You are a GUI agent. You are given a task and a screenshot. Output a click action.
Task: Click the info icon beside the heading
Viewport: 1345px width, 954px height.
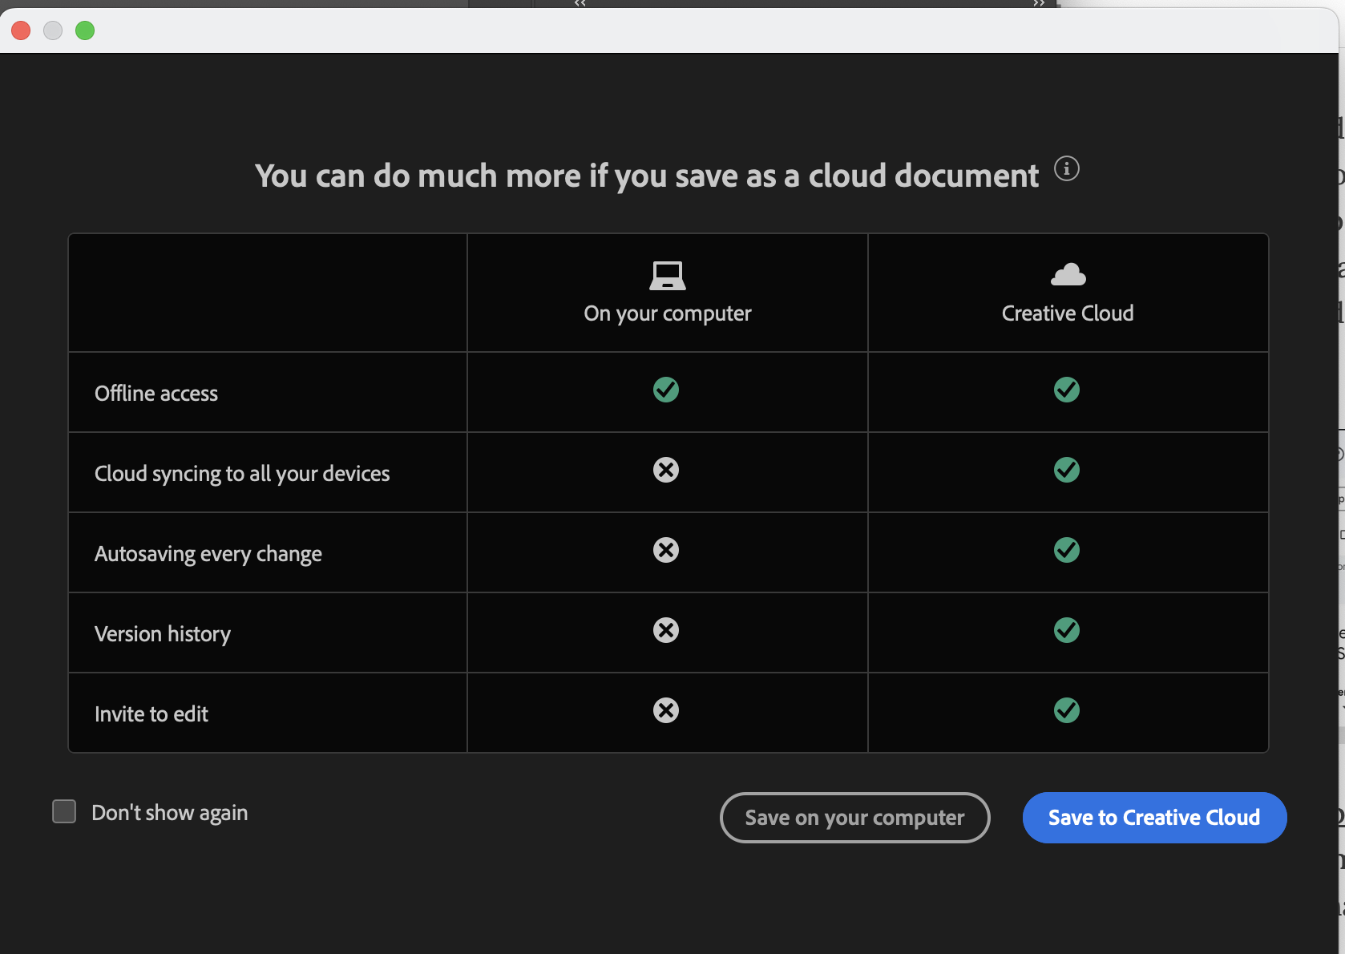point(1066,169)
